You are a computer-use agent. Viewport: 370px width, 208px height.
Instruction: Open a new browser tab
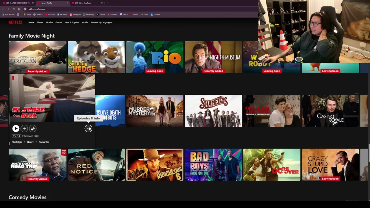pyautogui.click(x=107, y=3)
